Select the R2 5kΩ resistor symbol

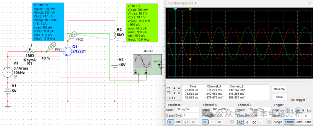point(115,35)
